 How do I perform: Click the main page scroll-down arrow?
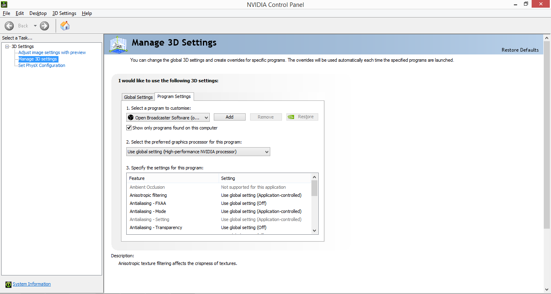(547, 290)
